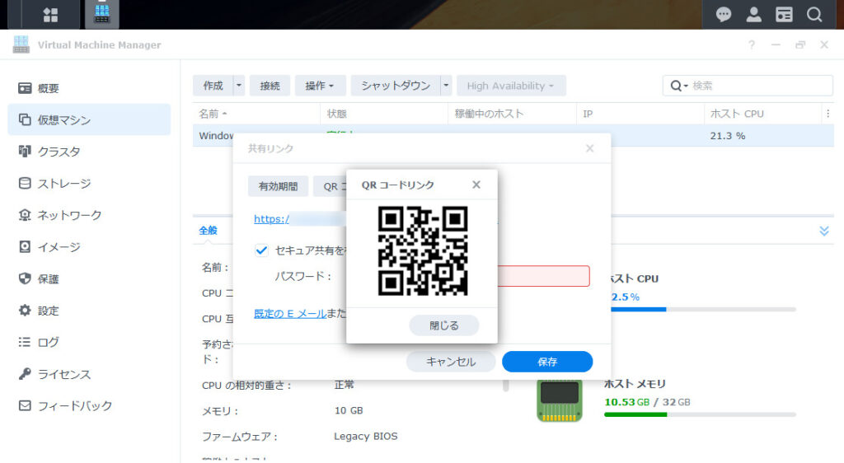
Task: Open the notifications chat bubble icon
Action: click(724, 15)
